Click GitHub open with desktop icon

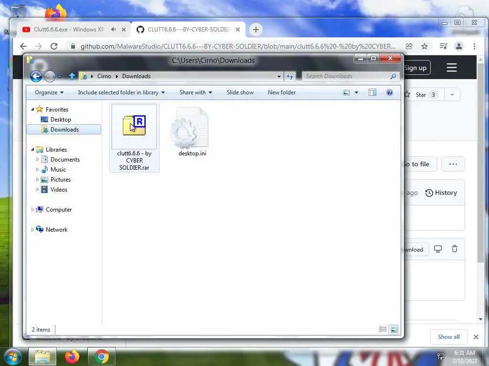click(x=438, y=249)
